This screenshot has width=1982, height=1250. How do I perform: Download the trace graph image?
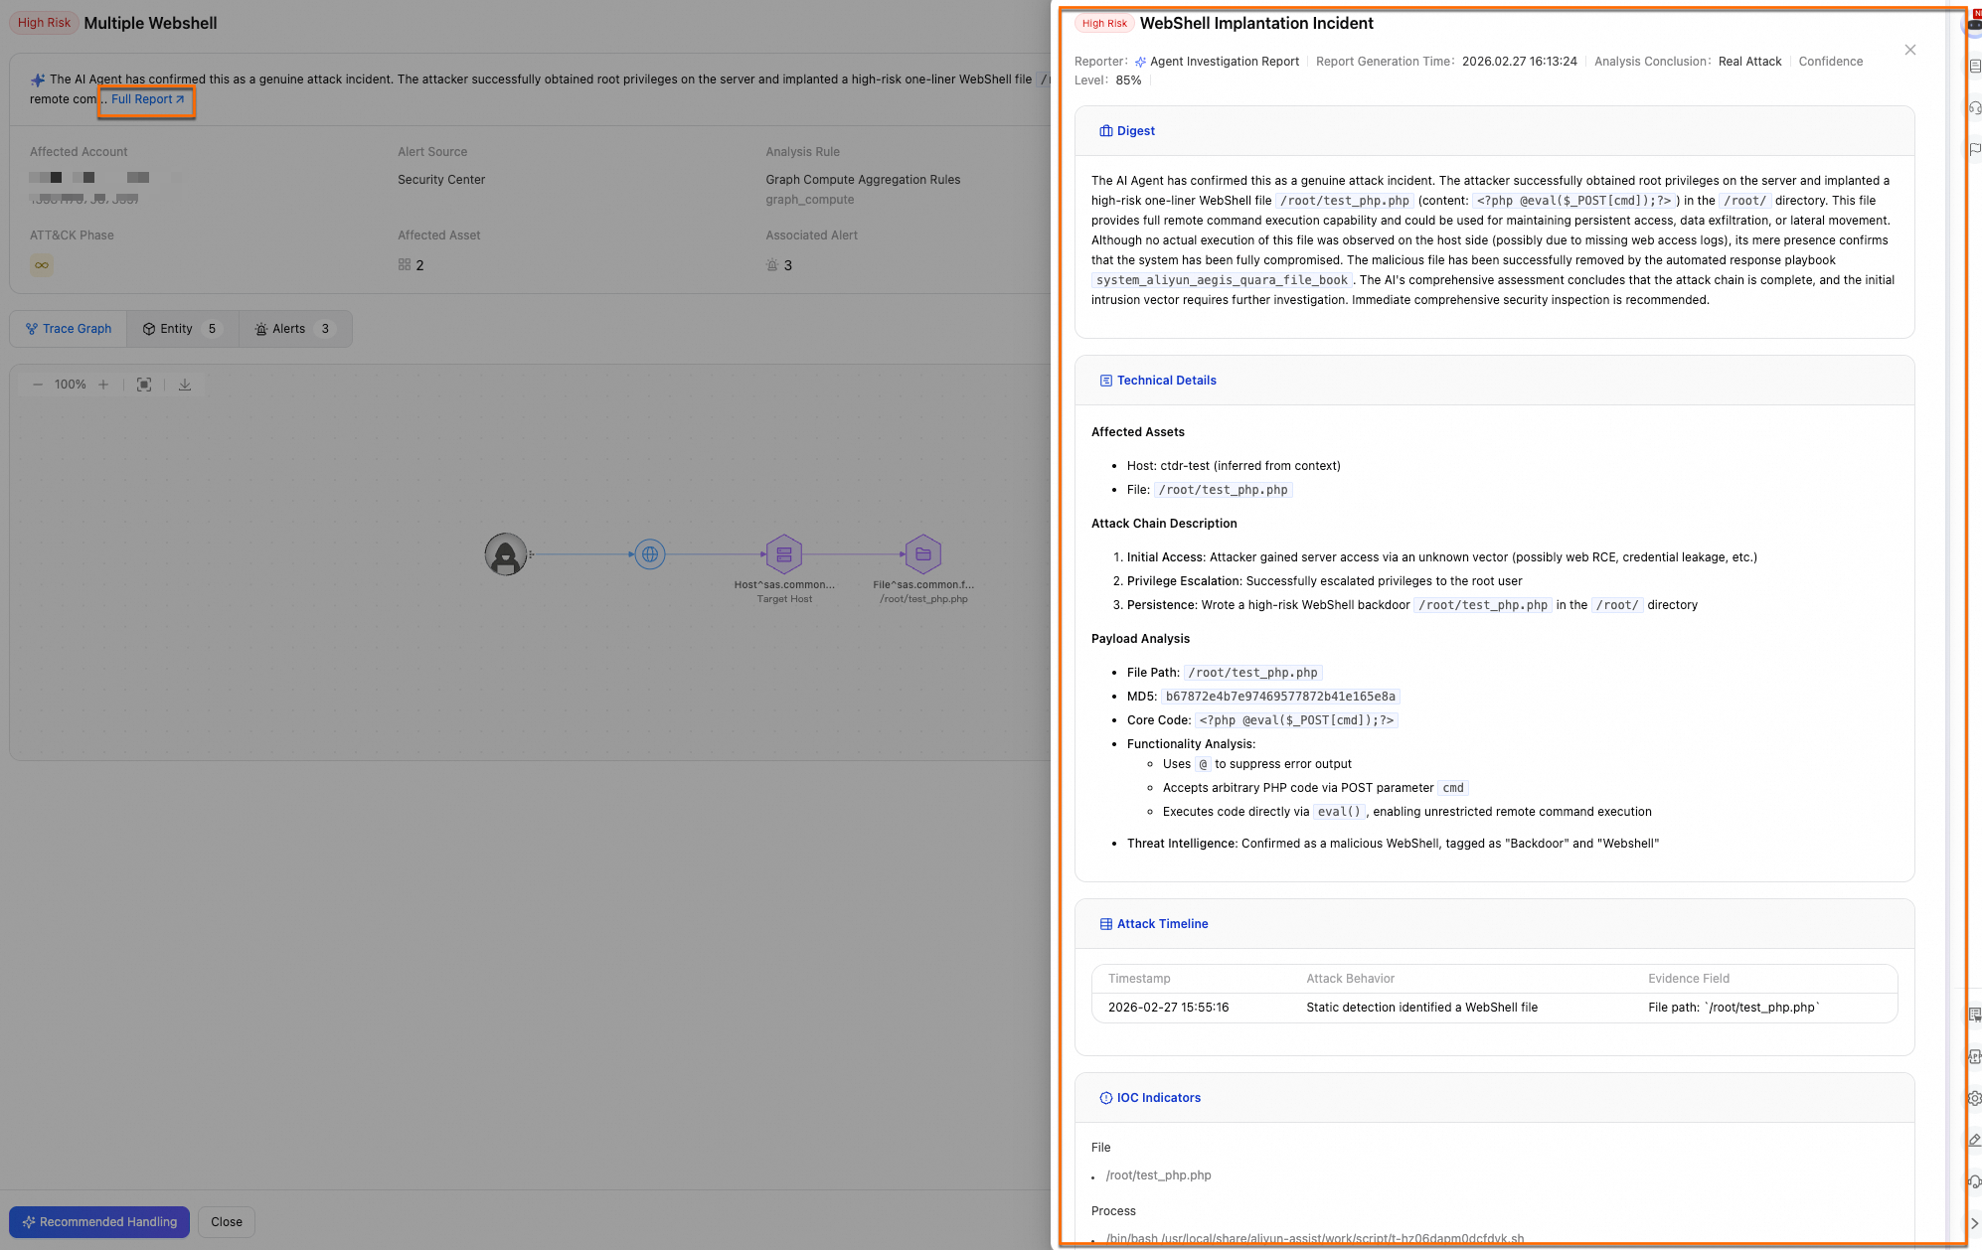tap(185, 385)
